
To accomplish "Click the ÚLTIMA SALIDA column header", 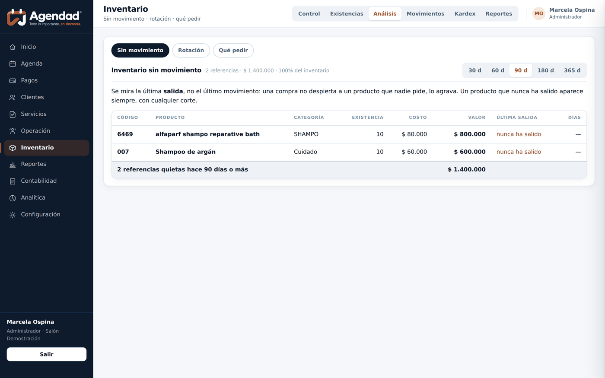I will 517,118.
